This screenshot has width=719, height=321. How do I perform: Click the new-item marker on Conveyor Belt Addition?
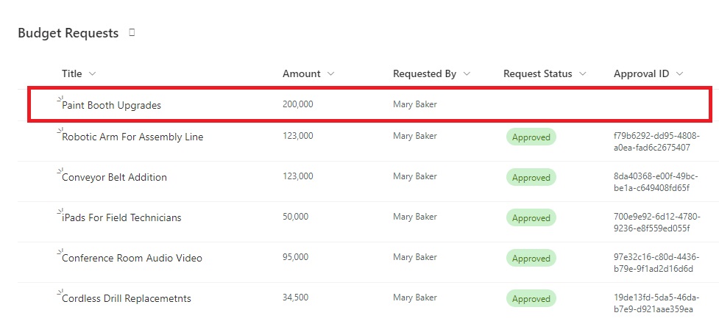59,171
